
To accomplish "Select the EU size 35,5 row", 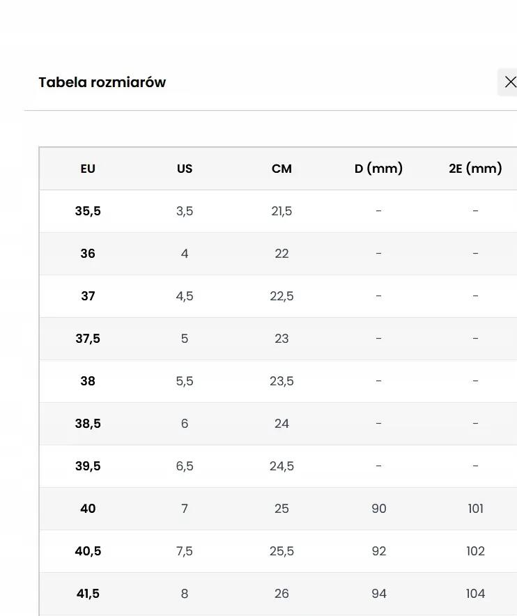I will pyautogui.click(x=278, y=211).
